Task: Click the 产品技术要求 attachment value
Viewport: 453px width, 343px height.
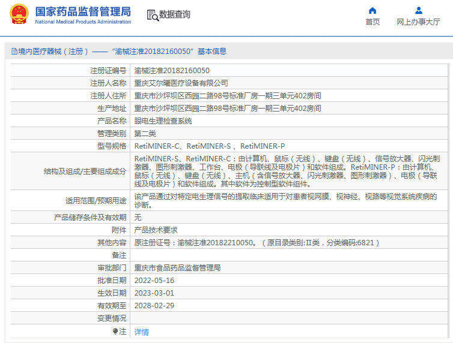Action: [156, 230]
